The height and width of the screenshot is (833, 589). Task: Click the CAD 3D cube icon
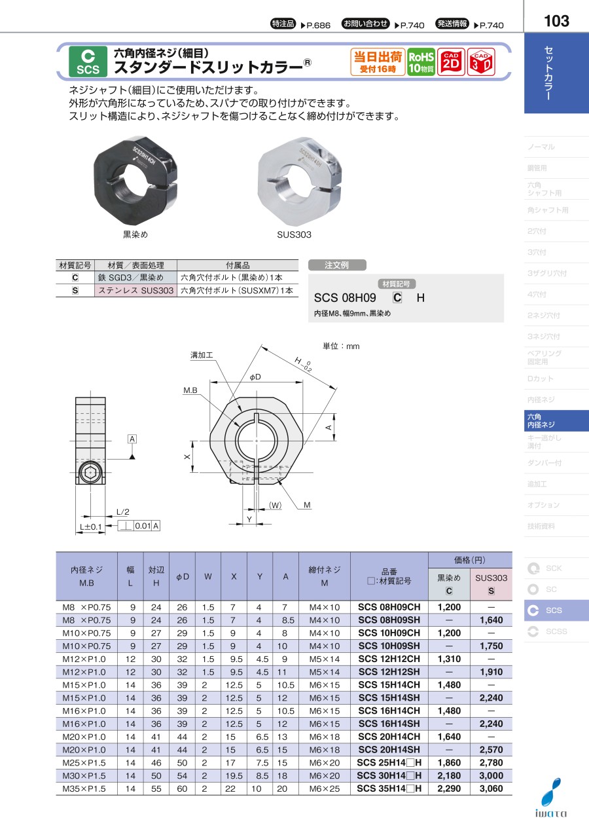click(480, 63)
